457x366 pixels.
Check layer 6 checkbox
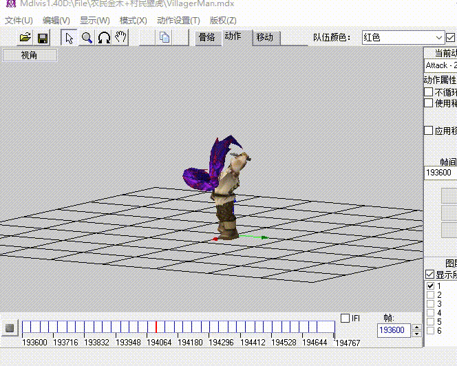pos(430,331)
